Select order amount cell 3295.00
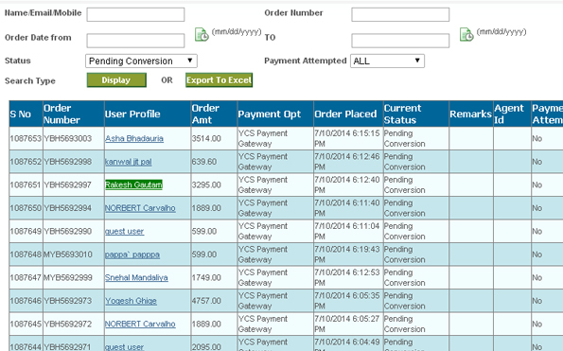The height and width of the screenshot is (351, 563). 214,184
